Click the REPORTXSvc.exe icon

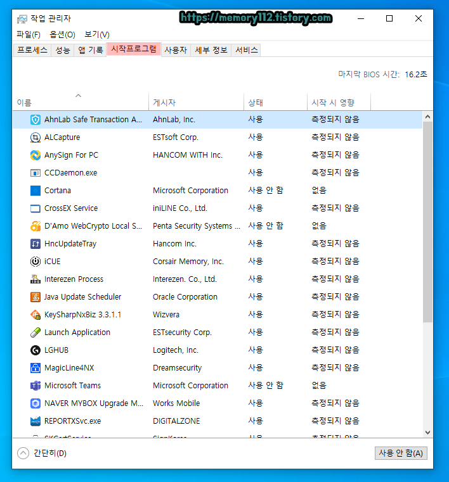coord(36,421)
